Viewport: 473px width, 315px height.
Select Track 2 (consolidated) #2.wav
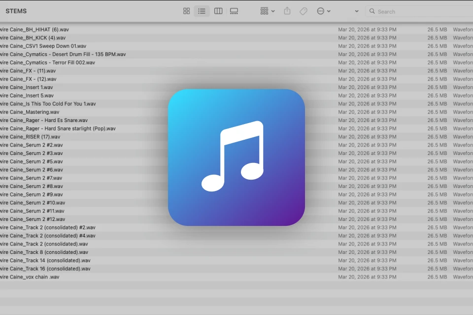click(x=48, y=227)
